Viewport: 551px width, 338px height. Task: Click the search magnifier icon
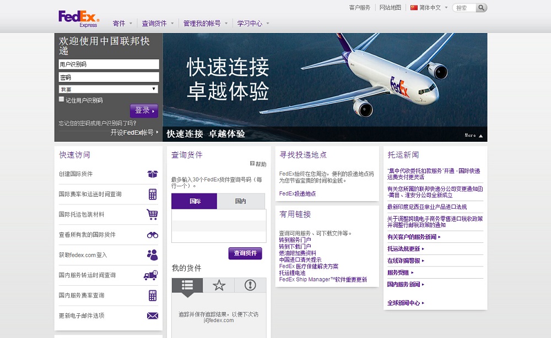[482, 7]
